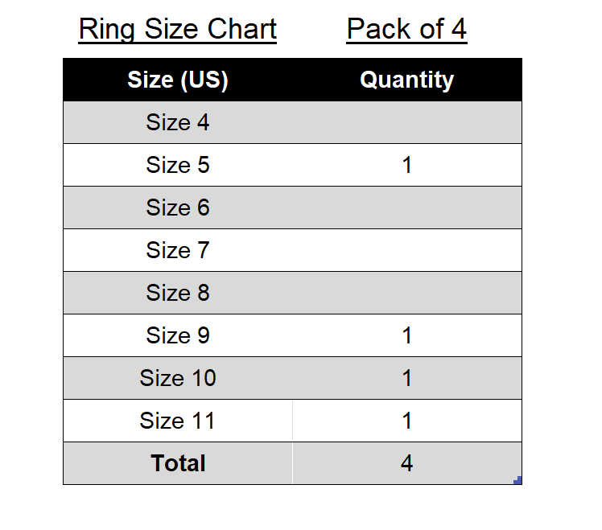Click the Size 11 cell
The height and width of the screenshot is (530, 602).
(x=178, y=421)
